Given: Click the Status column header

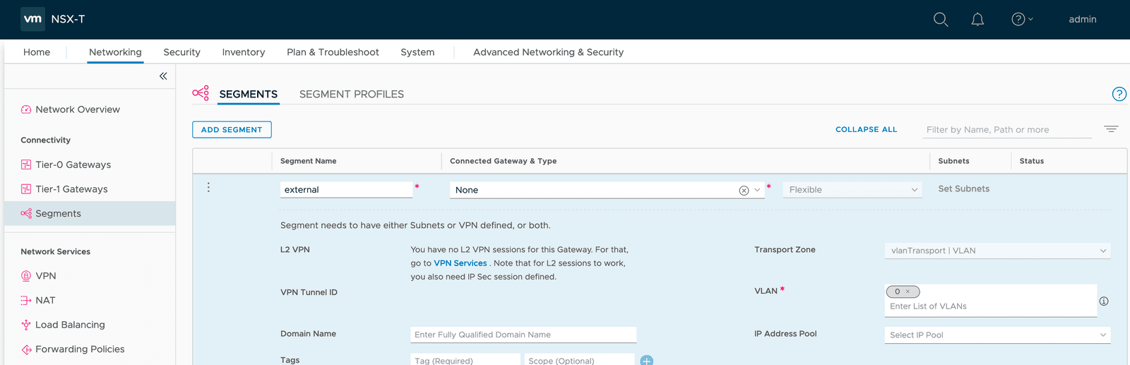Looking at the screenshot, I should (x=1031, y=161).
